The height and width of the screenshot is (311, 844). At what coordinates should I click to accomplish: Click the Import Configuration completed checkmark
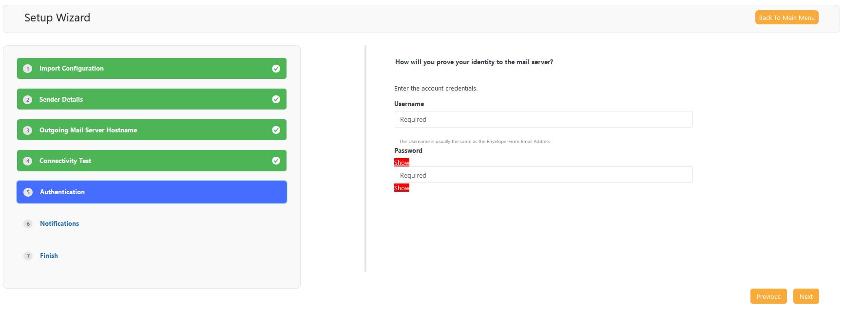pos(276,69)
